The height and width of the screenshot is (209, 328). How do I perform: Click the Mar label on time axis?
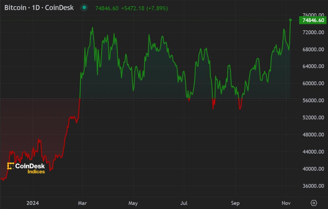(x=83, y=203)
